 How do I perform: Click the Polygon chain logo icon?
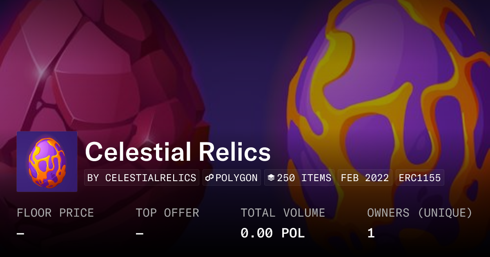[x=210, y=178]
